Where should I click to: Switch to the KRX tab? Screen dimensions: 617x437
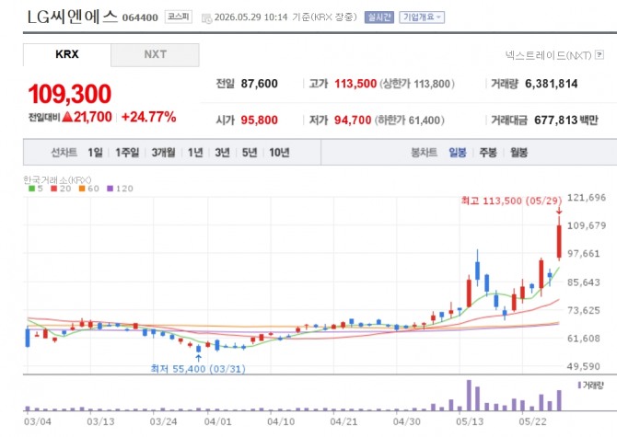67,54
